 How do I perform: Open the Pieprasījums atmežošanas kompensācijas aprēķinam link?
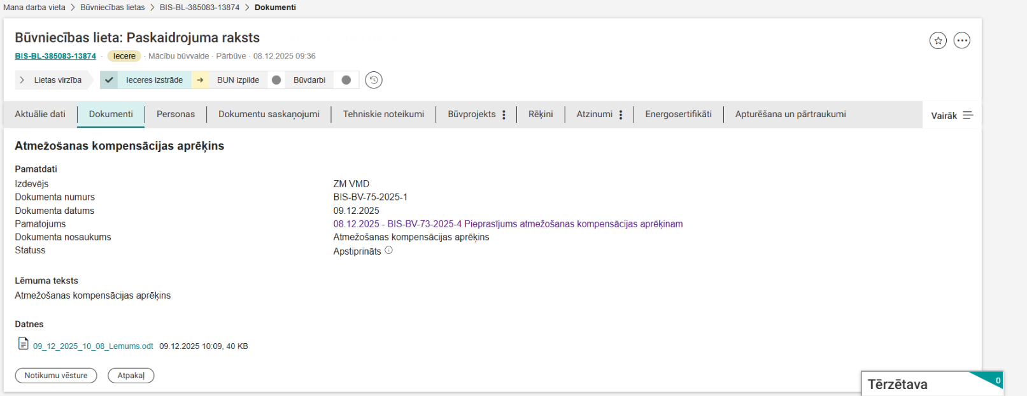point(507,224)
